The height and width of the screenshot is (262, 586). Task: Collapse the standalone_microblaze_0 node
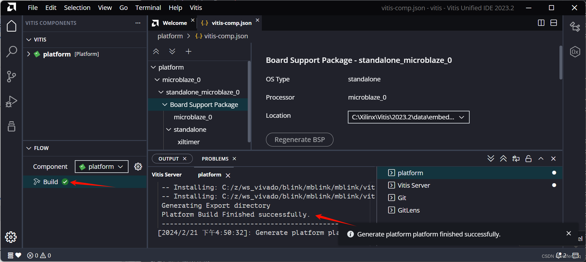pos(161,92)
